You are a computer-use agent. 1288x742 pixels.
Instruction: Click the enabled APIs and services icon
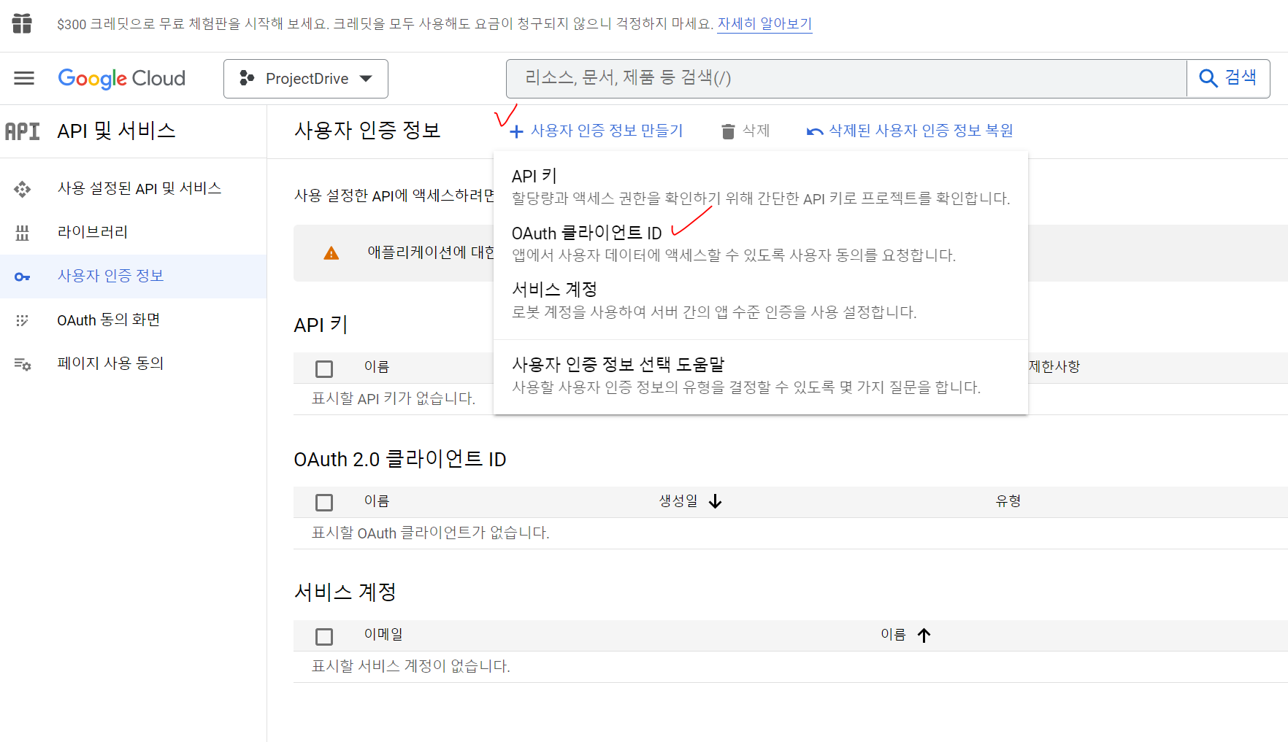22,189
